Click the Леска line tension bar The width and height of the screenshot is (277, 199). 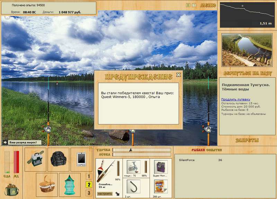pos(142,155)
